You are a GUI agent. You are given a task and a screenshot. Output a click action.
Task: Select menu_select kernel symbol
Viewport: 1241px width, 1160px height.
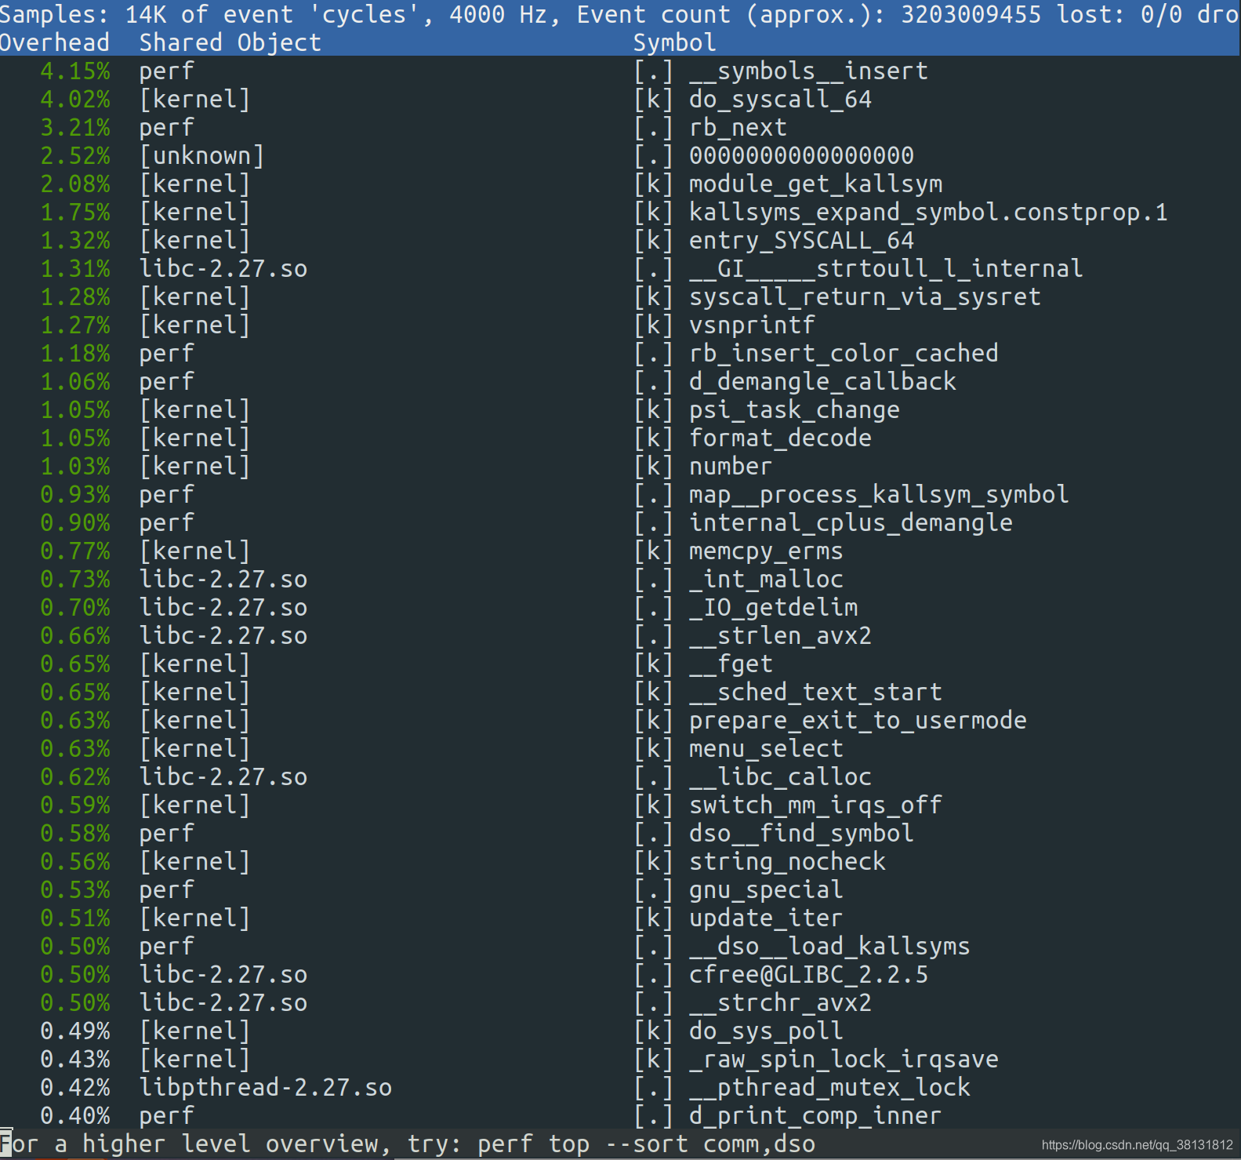[766, 748]
